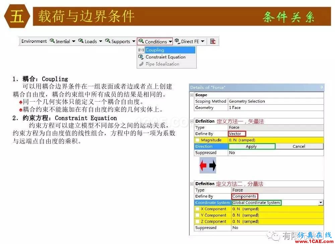The height and width of the screenshot is (244, 335).
Task: Toggle the Magnitude parameter checkbox
Action: pos(197,140)
